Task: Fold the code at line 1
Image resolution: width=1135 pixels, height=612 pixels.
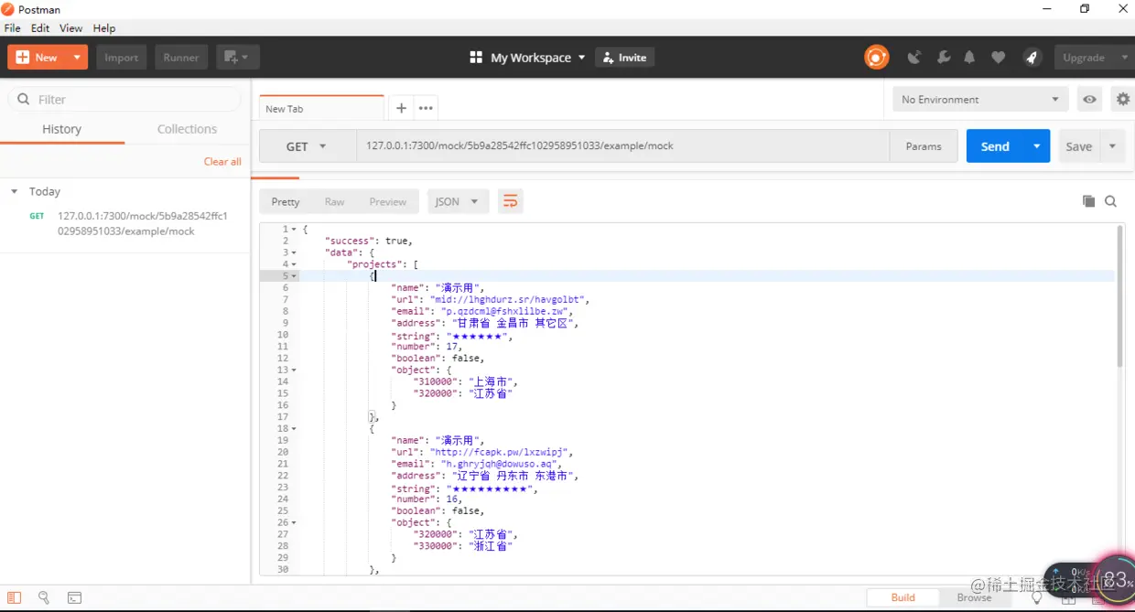Action: [x=294, y=229]
